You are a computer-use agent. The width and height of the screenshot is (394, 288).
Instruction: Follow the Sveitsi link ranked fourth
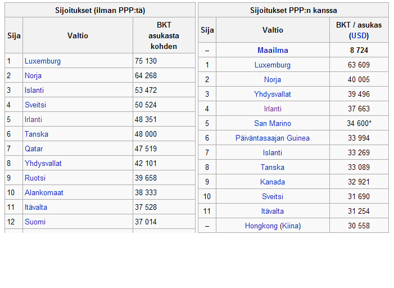35,105
